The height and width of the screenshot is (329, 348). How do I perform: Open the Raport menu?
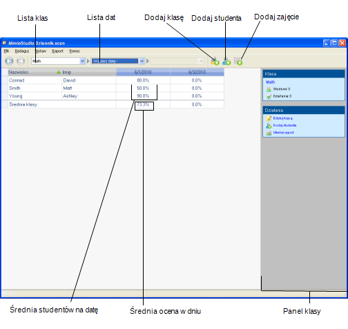pyautogui.click(x=57, y=51)
